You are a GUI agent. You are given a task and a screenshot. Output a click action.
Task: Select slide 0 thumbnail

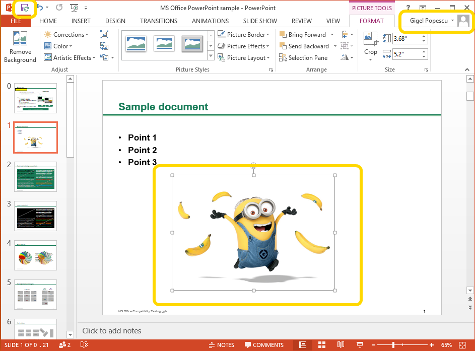[35, 98]
